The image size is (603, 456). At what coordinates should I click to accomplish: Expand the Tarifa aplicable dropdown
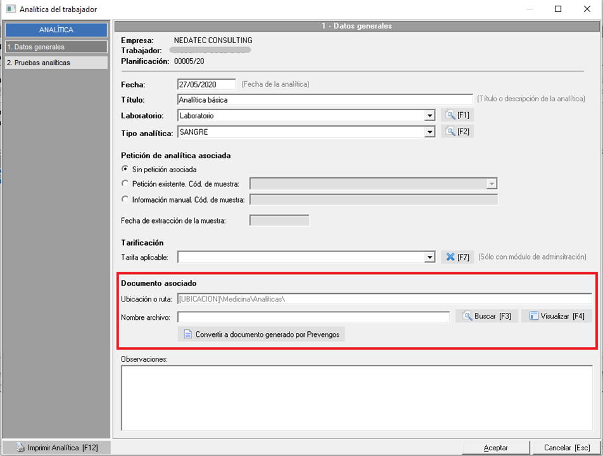point(429,258)
